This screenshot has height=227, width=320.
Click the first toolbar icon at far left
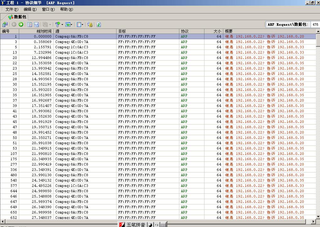(5, 24)
